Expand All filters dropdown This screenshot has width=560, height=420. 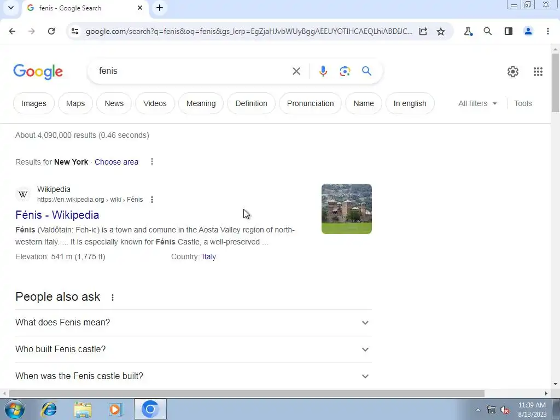(477, 103)
